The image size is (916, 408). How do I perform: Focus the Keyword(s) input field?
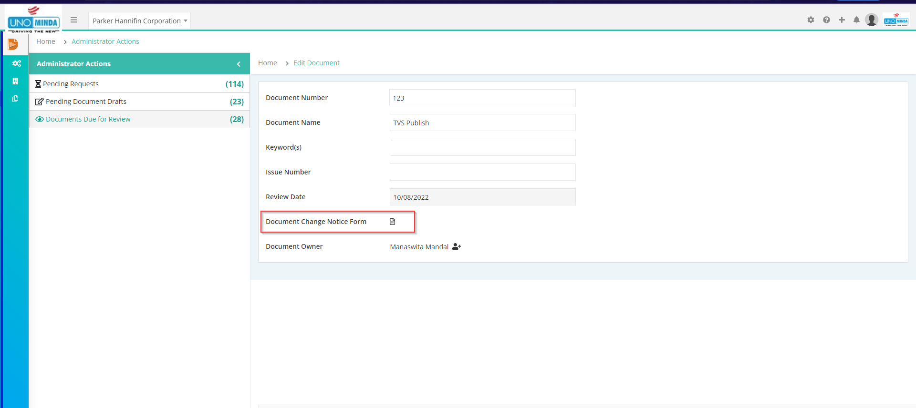(482, 147)
